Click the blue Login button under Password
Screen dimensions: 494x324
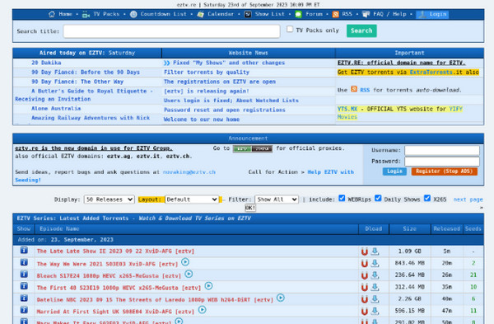click(394, 171)
